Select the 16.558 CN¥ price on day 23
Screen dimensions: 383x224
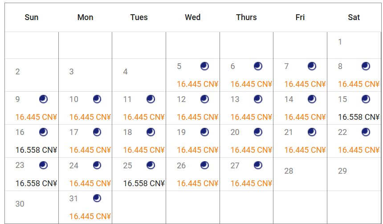[x=36, y=183]
